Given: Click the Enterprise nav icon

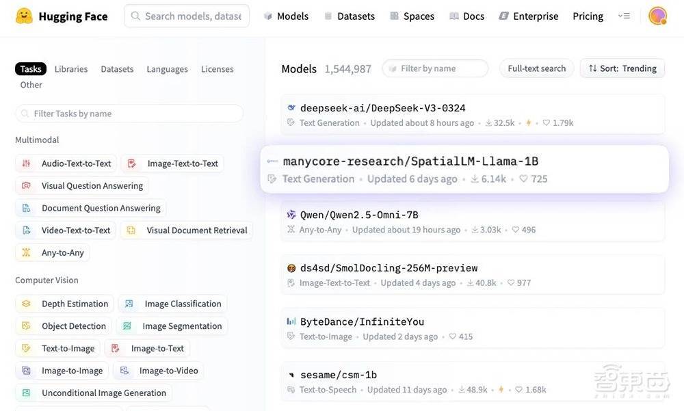Looking at the screenshot, I should coord(504,16).
